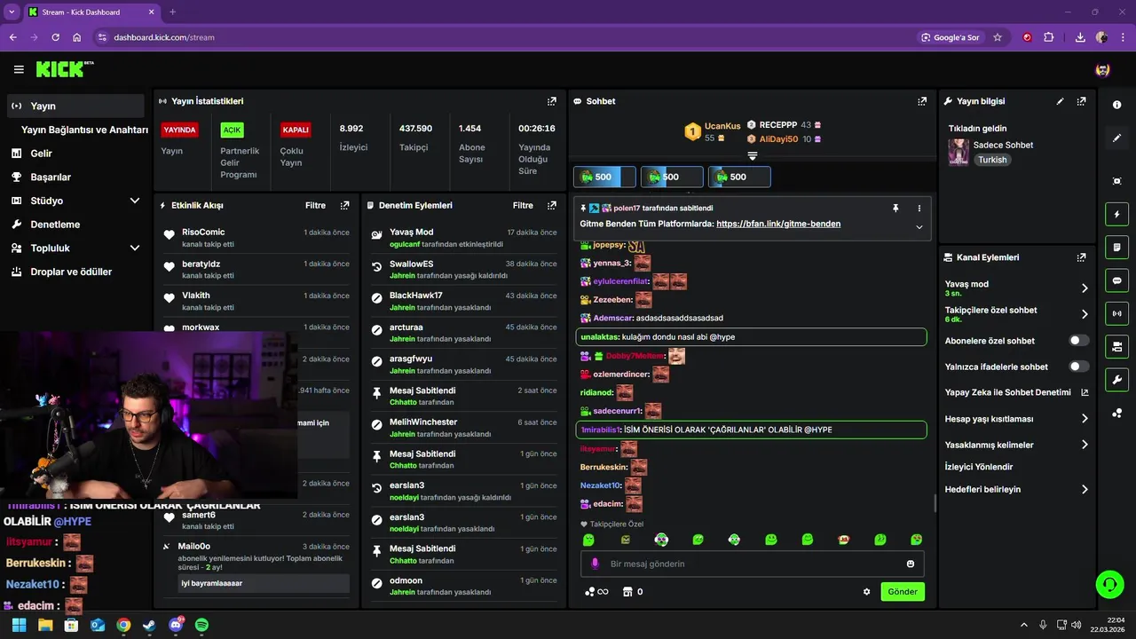The height and width of the screenshot is (639, 1136).
Task: Open the bfan.link/gitme-benden link
Action: pos(778,224)
